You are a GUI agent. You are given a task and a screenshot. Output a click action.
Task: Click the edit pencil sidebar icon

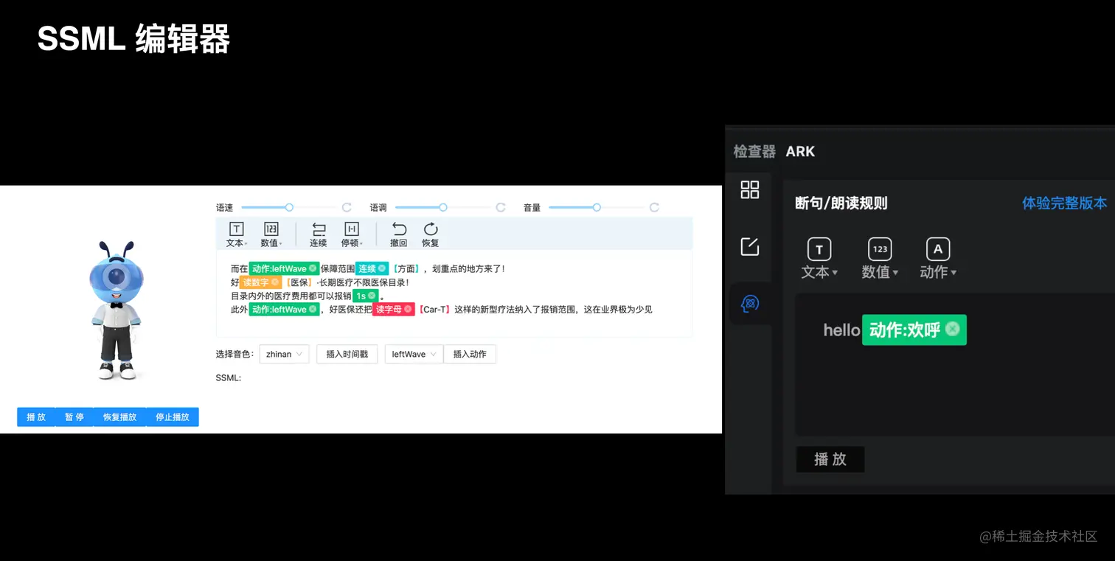click(x=750, y=247)
